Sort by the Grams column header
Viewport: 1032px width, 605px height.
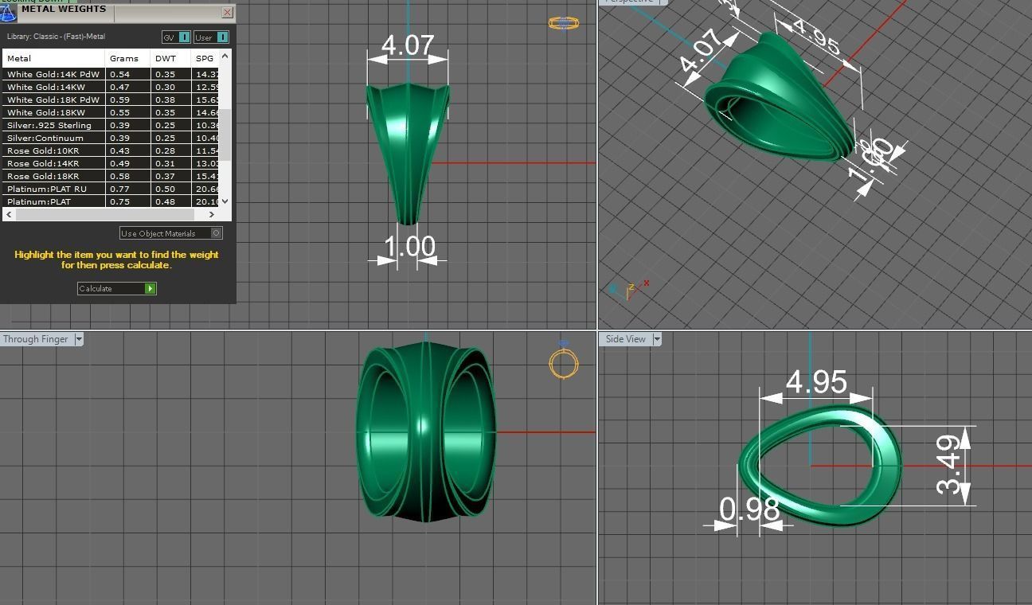coord(127,58)
